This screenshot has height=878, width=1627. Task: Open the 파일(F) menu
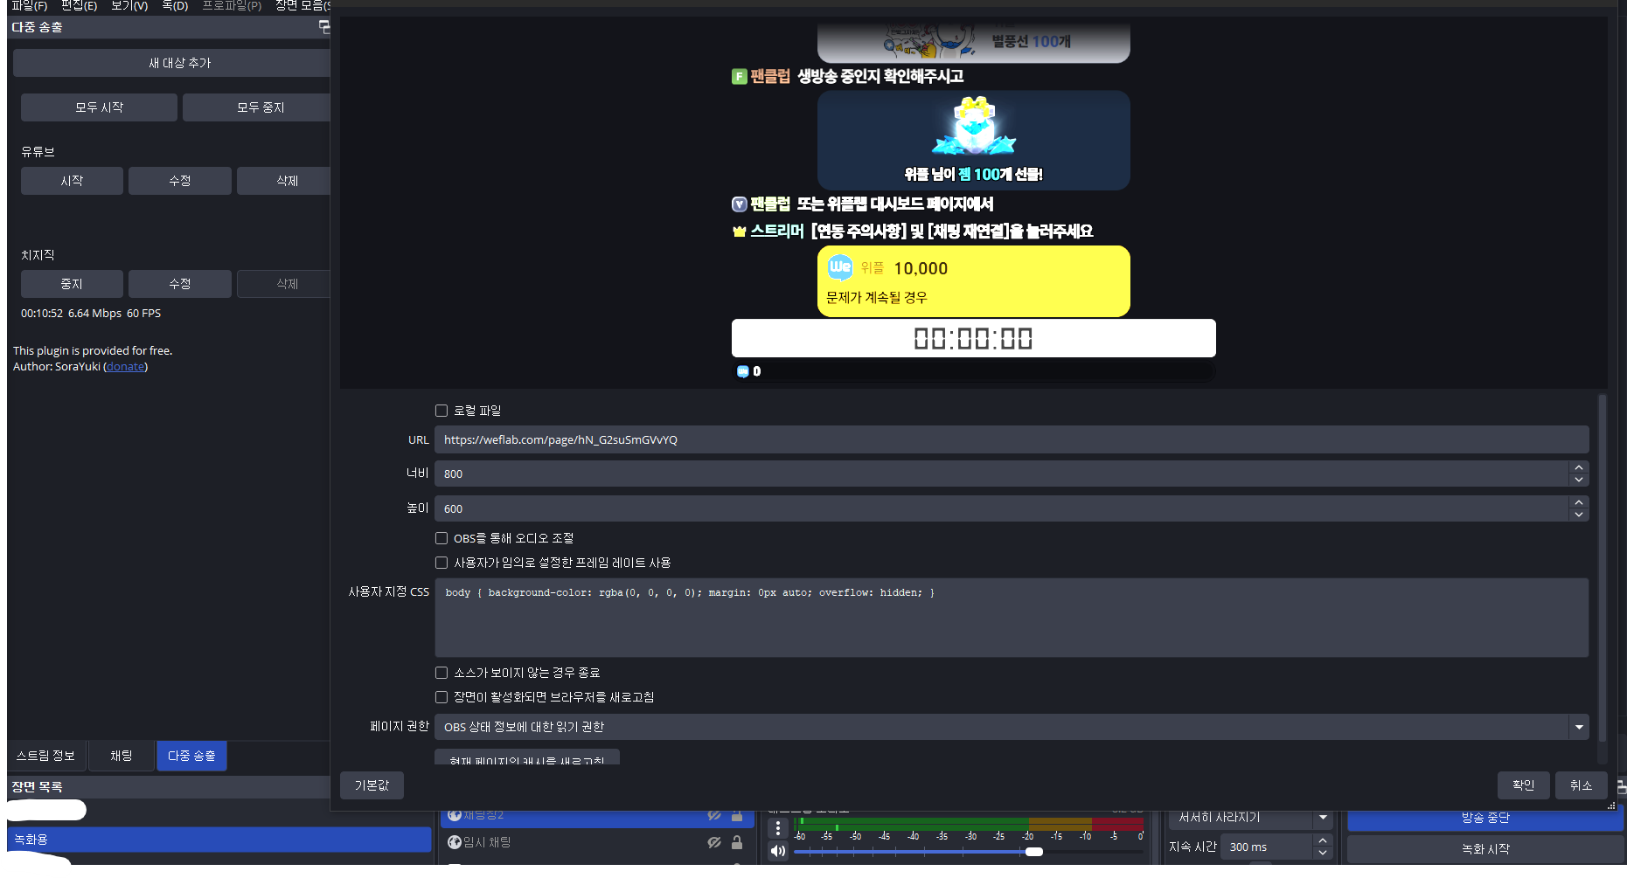29,5
